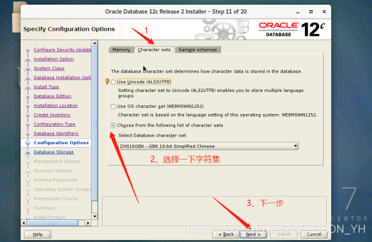Click the lightbulb hint icon beside Unicode
This screenshot has width=372, height=242.
coord(107,82)
